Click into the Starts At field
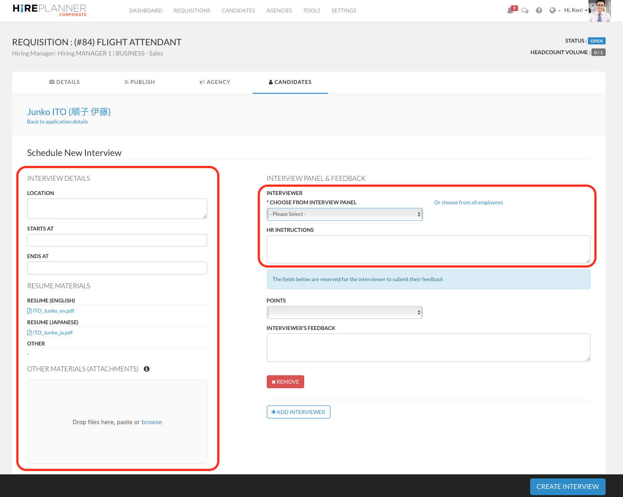Image resolution: width=623 pixels, height=497 pixels. 117,240
